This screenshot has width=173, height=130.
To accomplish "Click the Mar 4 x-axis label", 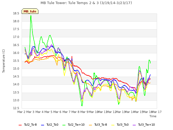I will click(x=39, y=112).
